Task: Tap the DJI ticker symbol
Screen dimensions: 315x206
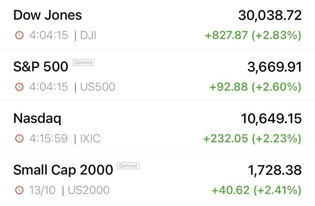Action: [88, 35]
